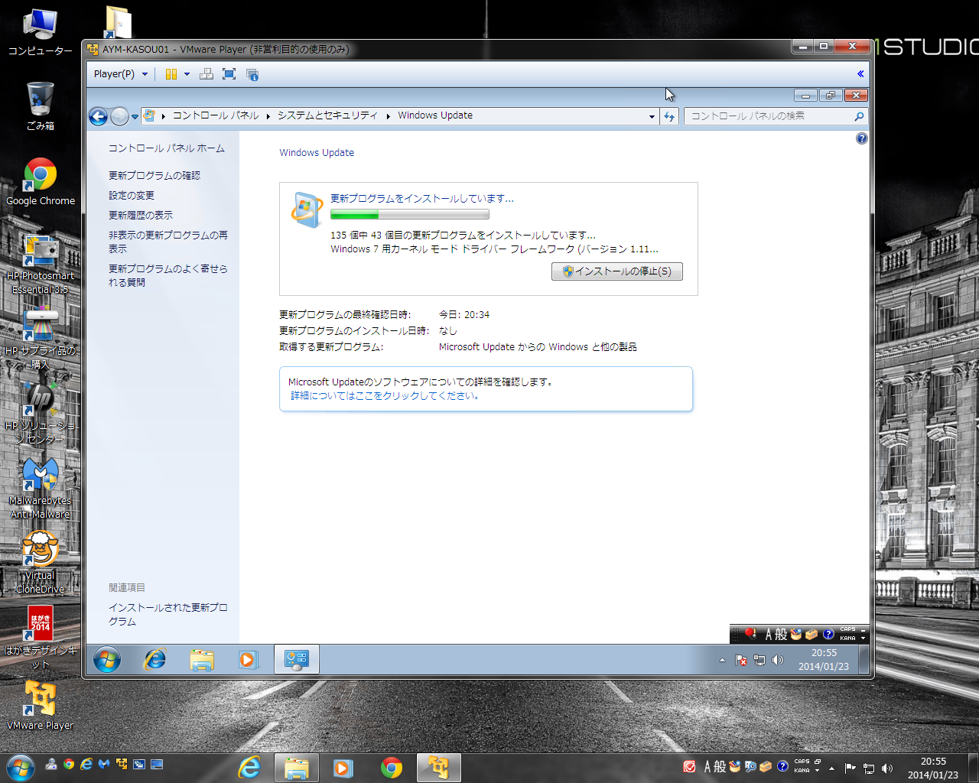Refresh the Windows Update page

coord(669,116)
